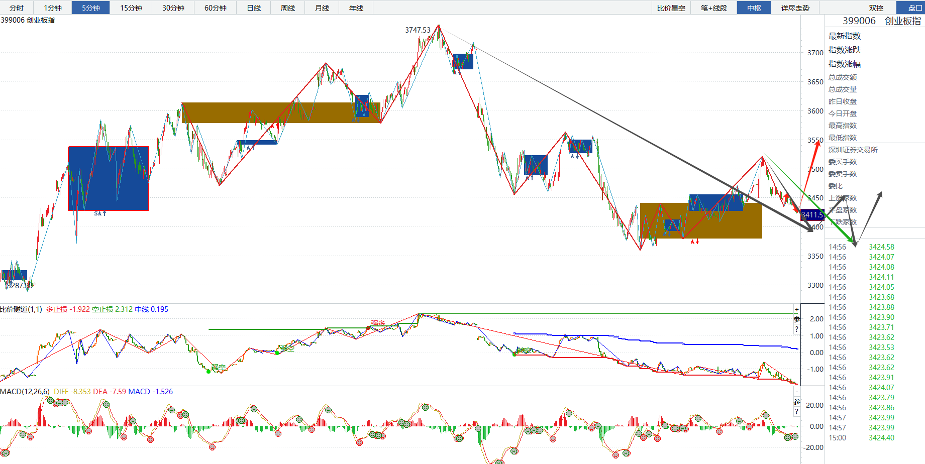
Task: Toggle the 详尽走势 button
Action: point(795,8)
